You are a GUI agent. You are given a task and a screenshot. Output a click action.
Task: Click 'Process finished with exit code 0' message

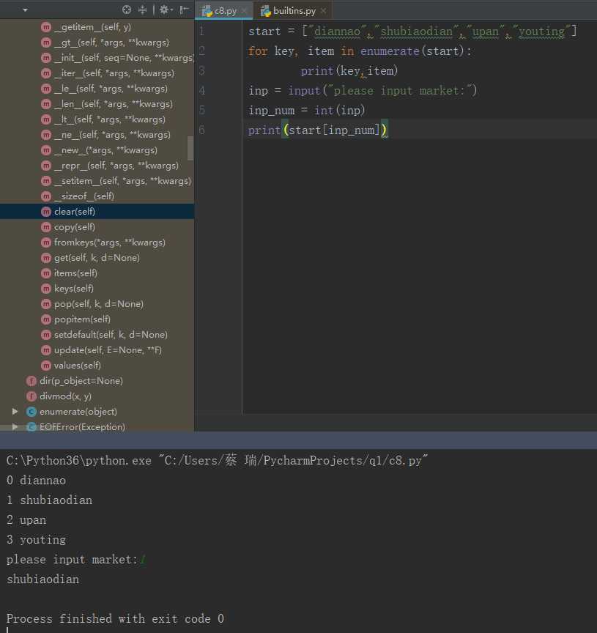coord(115,619)
